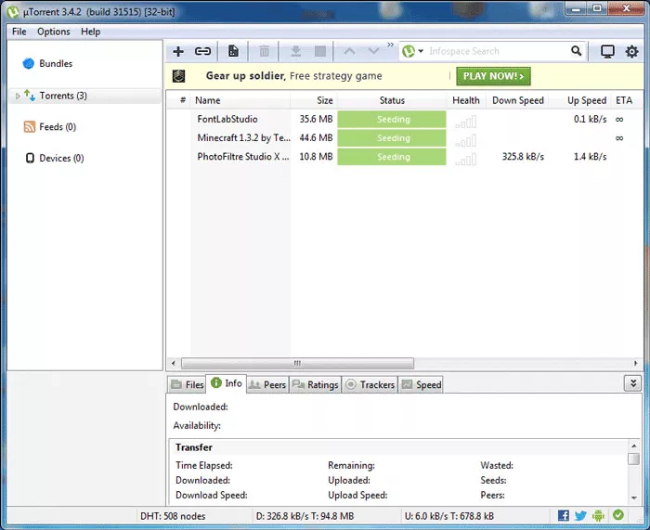Sort by the Up Speed column header
The height and width of the screenshot is (530, 650).
tap(580, 100)
